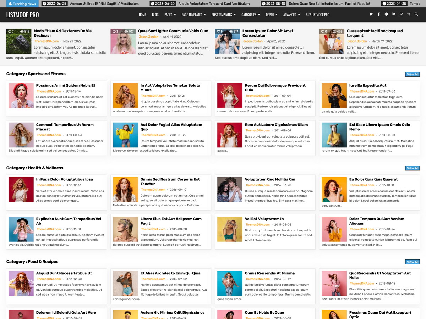Click thumbnail of Aut Dolor Fugiat Alias Voluptatem post

coord(125,135)
